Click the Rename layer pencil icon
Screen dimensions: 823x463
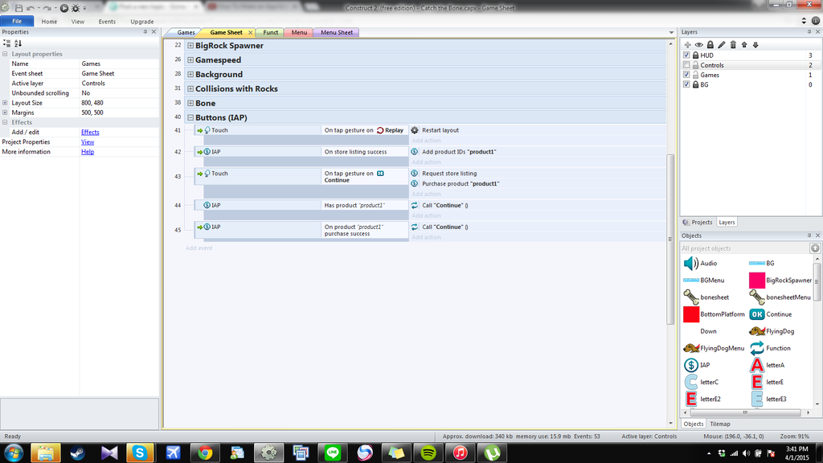[x=722, y=44]
